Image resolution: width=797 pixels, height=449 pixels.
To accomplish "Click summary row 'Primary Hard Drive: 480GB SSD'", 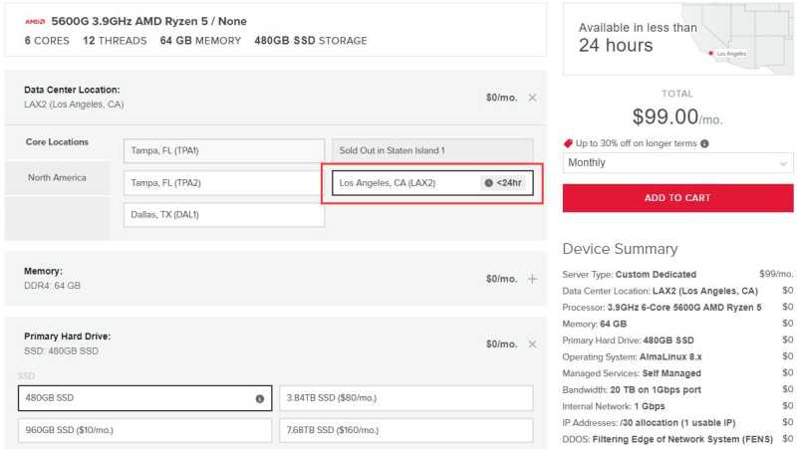I will [x=677, y=340].
